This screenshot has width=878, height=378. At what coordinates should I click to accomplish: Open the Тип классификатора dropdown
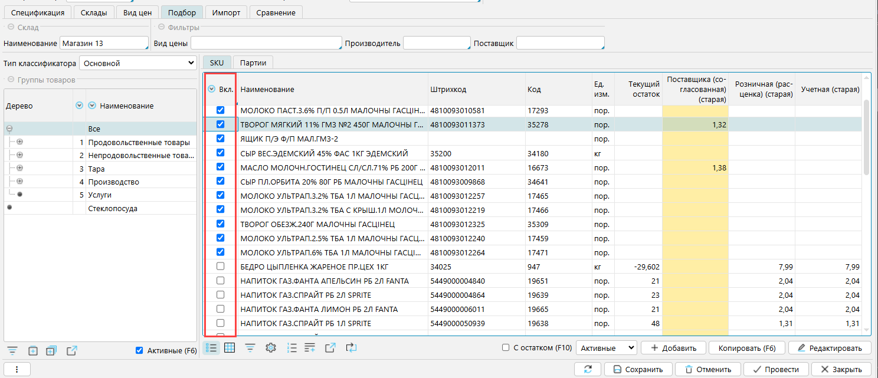click(x=138, y=63)
